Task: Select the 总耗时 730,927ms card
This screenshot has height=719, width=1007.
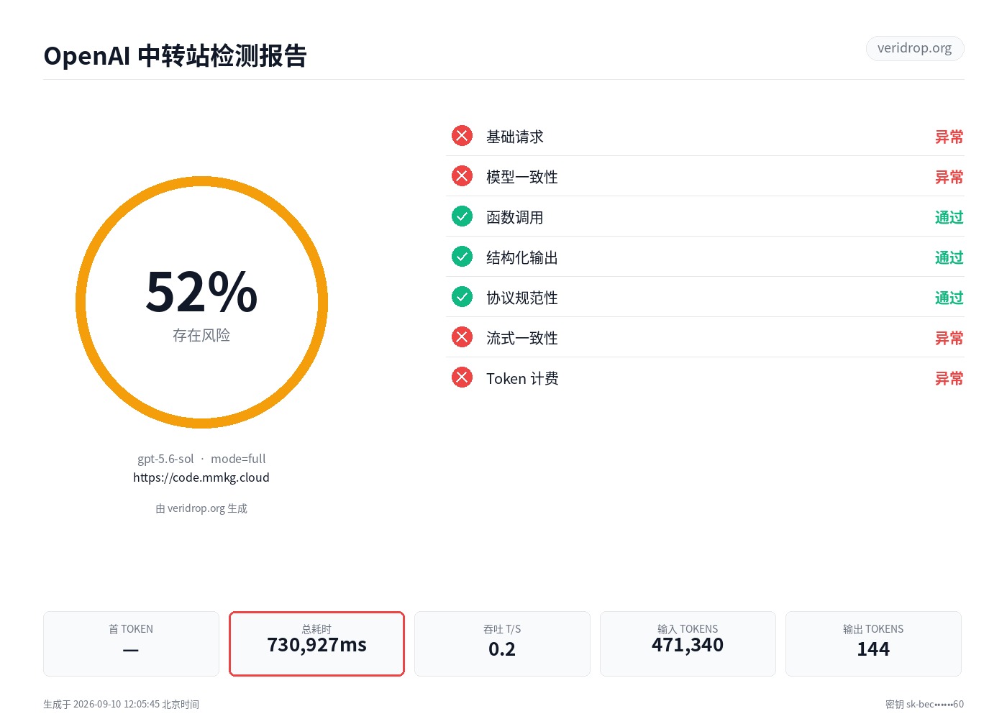Action: tap(316, 644)
